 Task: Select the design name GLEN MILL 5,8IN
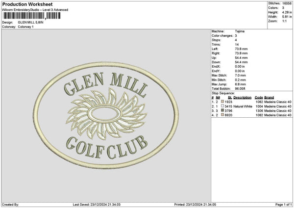click(x=30, y=23)
